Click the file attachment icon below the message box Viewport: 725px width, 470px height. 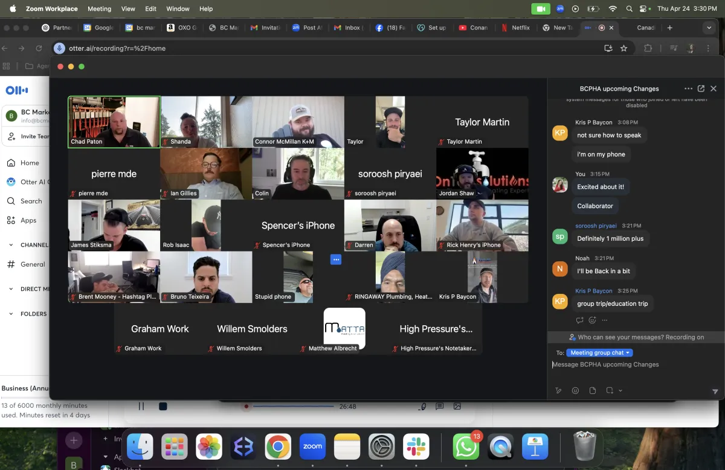593,390
